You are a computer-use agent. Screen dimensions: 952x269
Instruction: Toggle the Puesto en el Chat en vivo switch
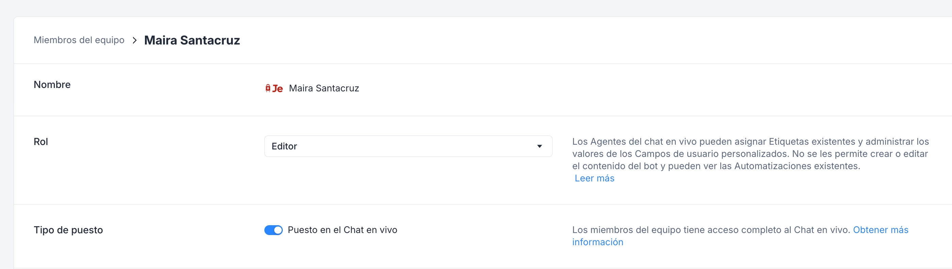(x=274, y=230)
